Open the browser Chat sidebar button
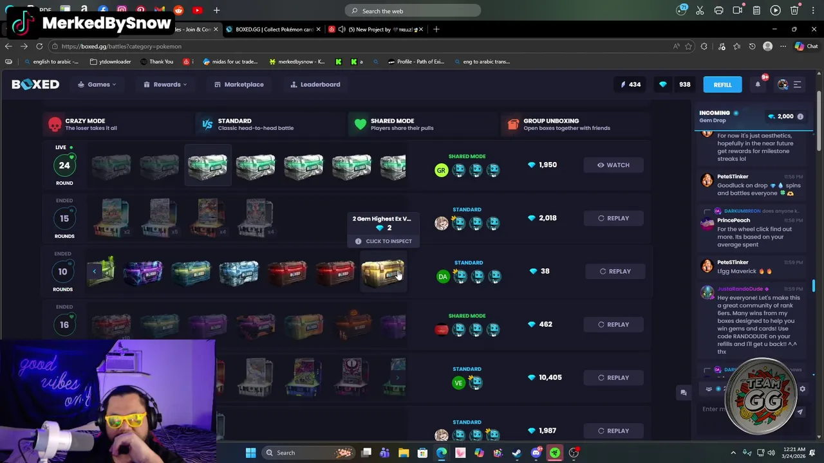This screenshot has width=824, height=463. tap(806, 46)
